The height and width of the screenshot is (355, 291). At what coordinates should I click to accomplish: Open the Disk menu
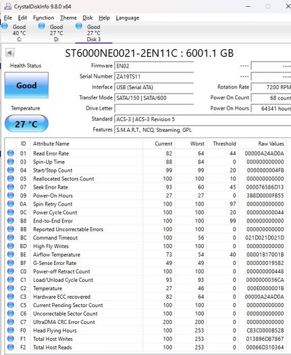(88, 18)
